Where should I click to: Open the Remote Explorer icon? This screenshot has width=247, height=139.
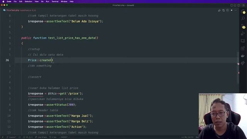[243, 41]
